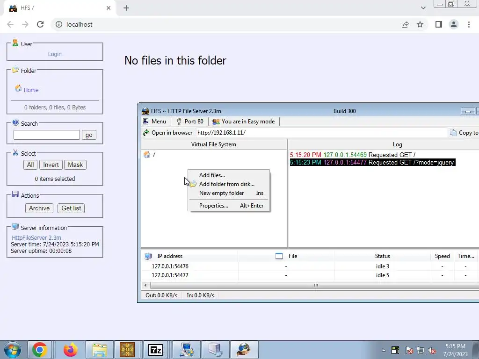Choose 'Add folder from disk...' context menu entry
Viewport: 479px width, 359px height.
click(x=227, y=184)
